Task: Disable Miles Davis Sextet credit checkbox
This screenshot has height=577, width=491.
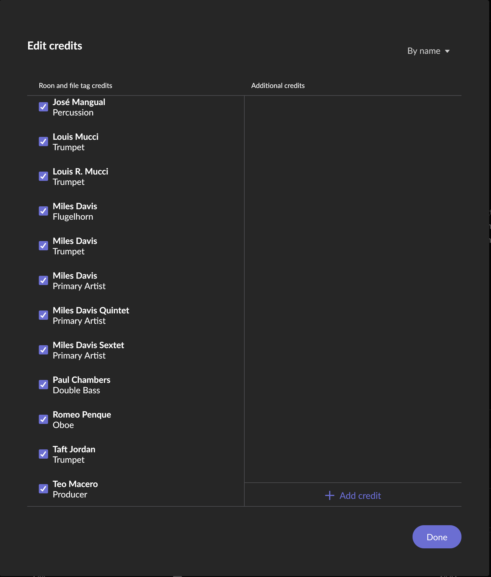Action: (43, 350)
